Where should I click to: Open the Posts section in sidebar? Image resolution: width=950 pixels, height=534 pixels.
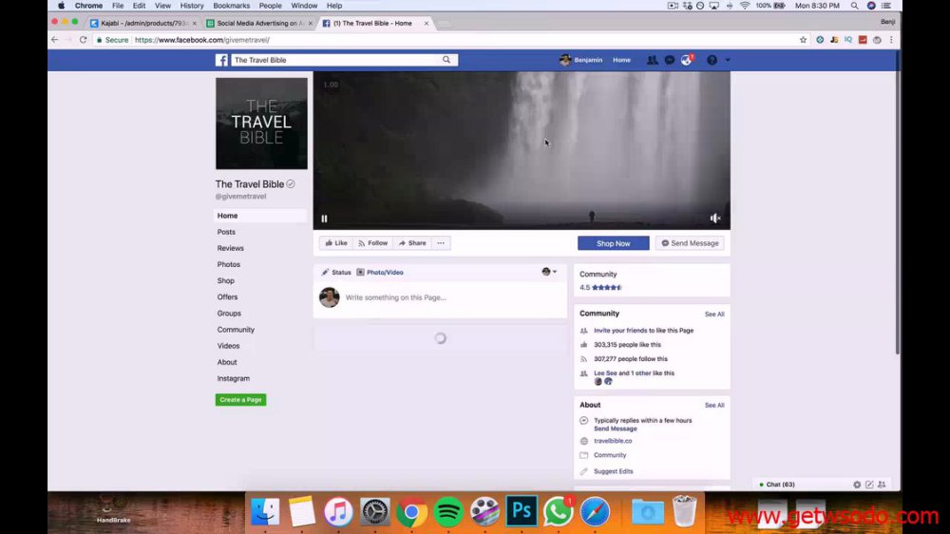tap(227, 232)
